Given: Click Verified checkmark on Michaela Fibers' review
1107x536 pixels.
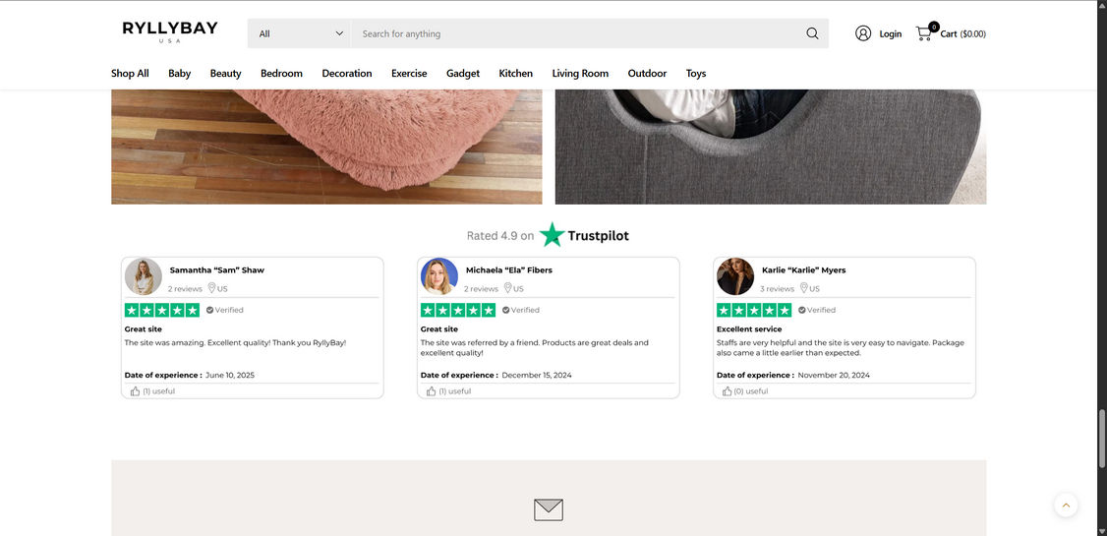Looking at the screenshot, I should tap(505, 310).
